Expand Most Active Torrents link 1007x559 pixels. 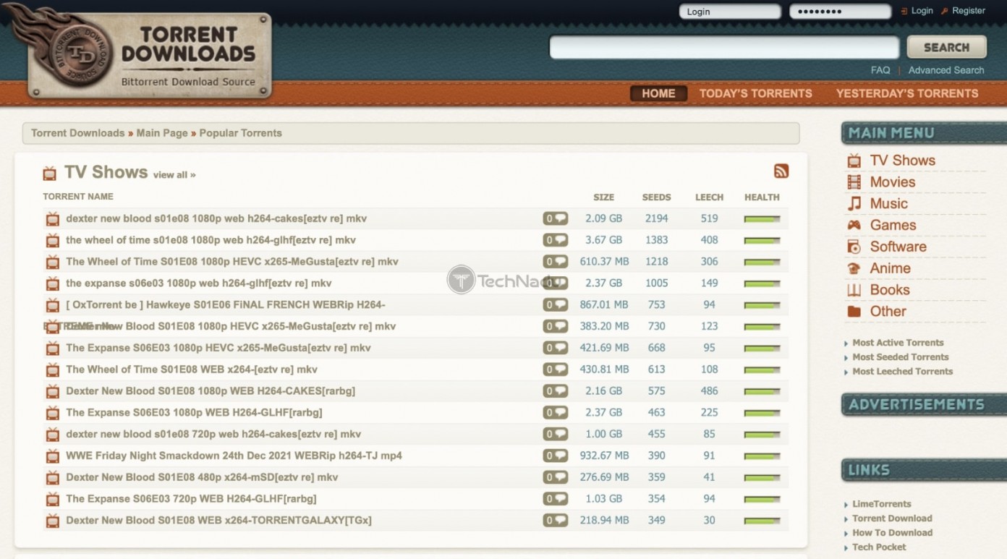[x=898, y=343]
